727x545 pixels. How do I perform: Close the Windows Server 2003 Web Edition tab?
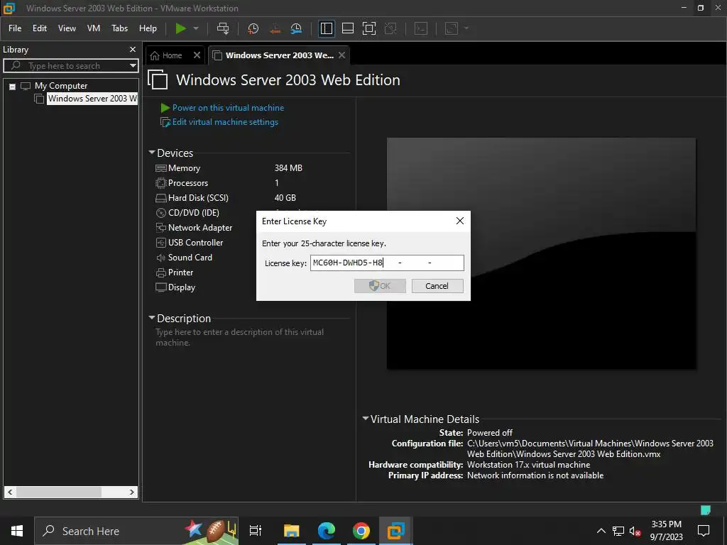[x=341, y=55]
